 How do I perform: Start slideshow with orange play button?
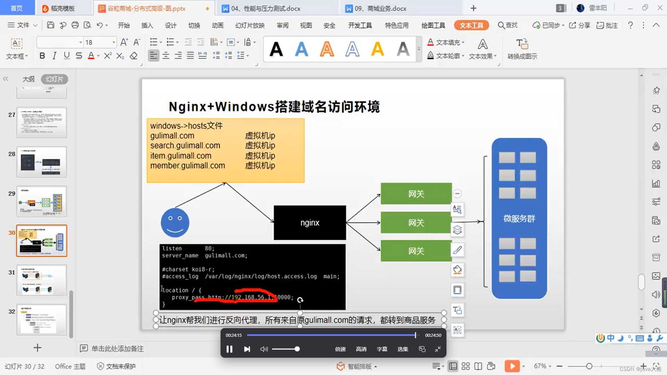[x=512, y=366]
